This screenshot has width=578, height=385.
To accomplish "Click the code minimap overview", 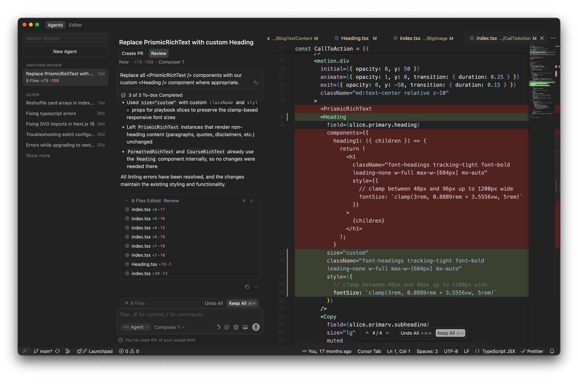I will pos(542,82).
